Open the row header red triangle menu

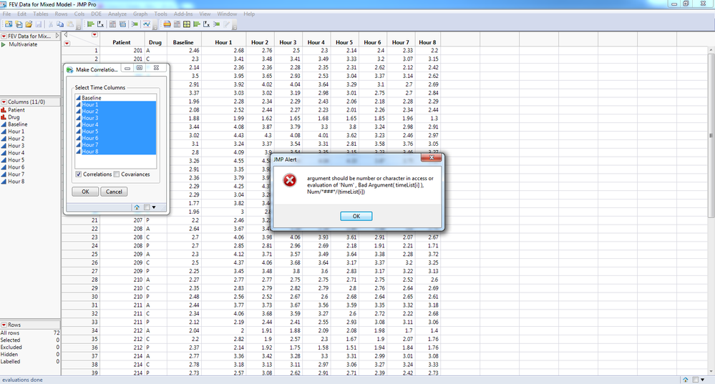click(x=67, y=44)
